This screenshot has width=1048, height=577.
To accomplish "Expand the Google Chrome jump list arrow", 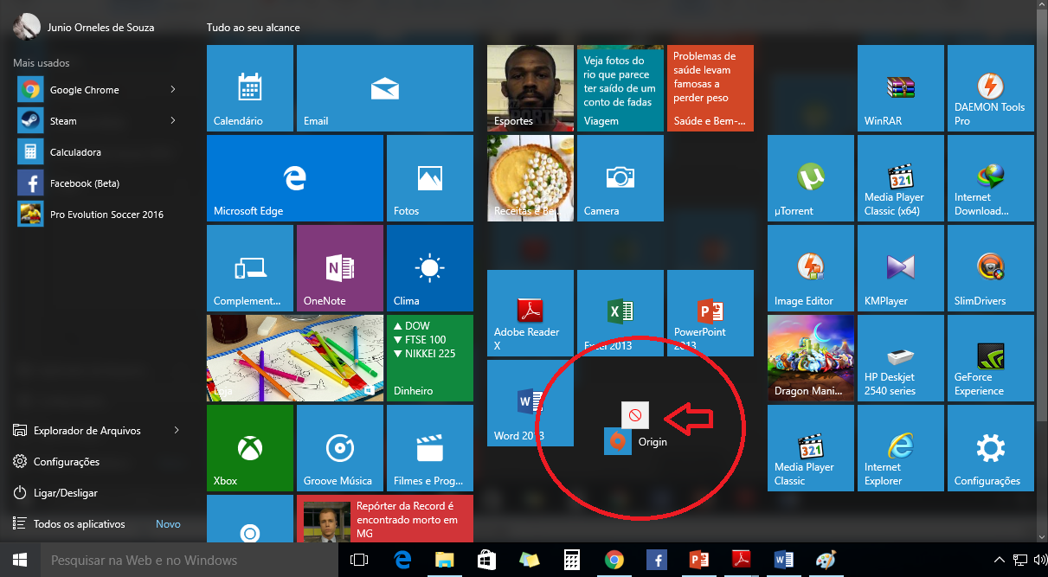I will pyautogui.click(x=173, y=89).
